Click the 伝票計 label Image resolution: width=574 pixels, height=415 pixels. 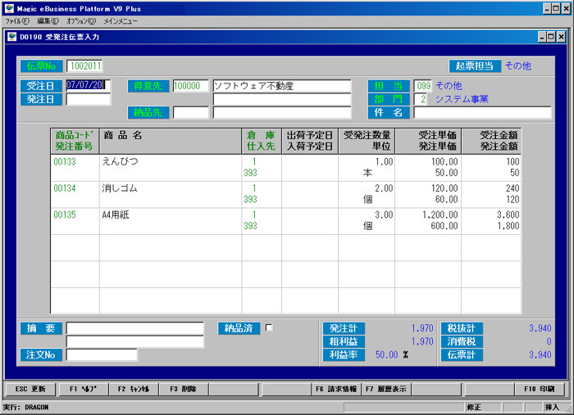(462, 354)
